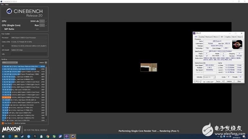Click the MAXON logo
The image size is (248, 139).
point(11,129)
